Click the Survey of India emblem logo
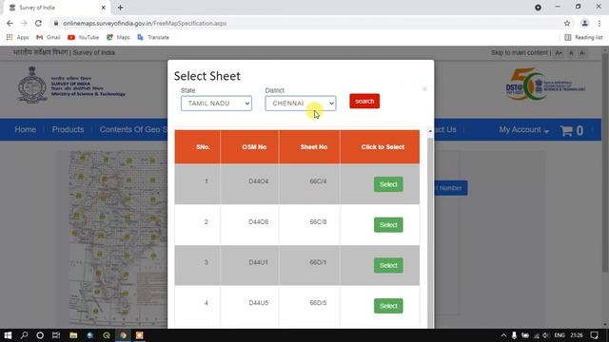This screenshot has width=609, height=342. coord(32,85)
